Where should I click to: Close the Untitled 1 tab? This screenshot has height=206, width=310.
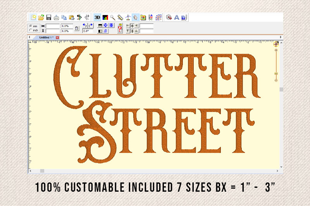click(x=57, y=37)
